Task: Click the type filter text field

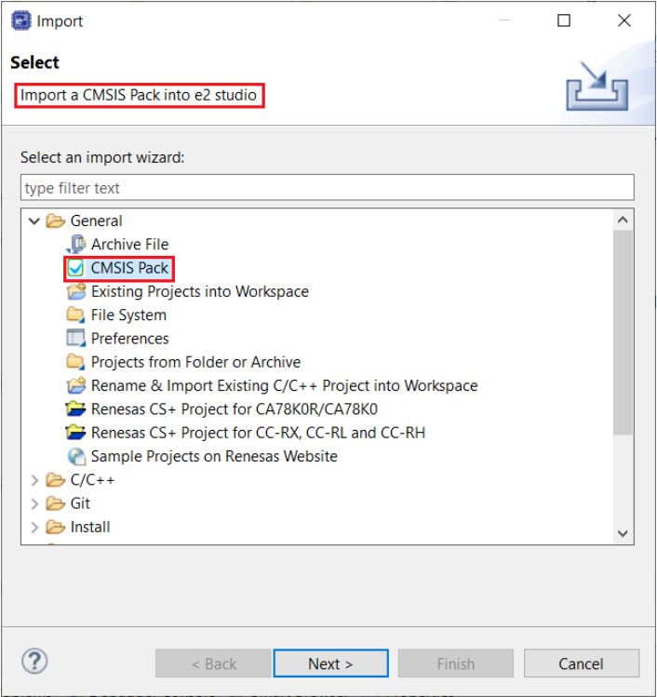Action: click(328, 188)
